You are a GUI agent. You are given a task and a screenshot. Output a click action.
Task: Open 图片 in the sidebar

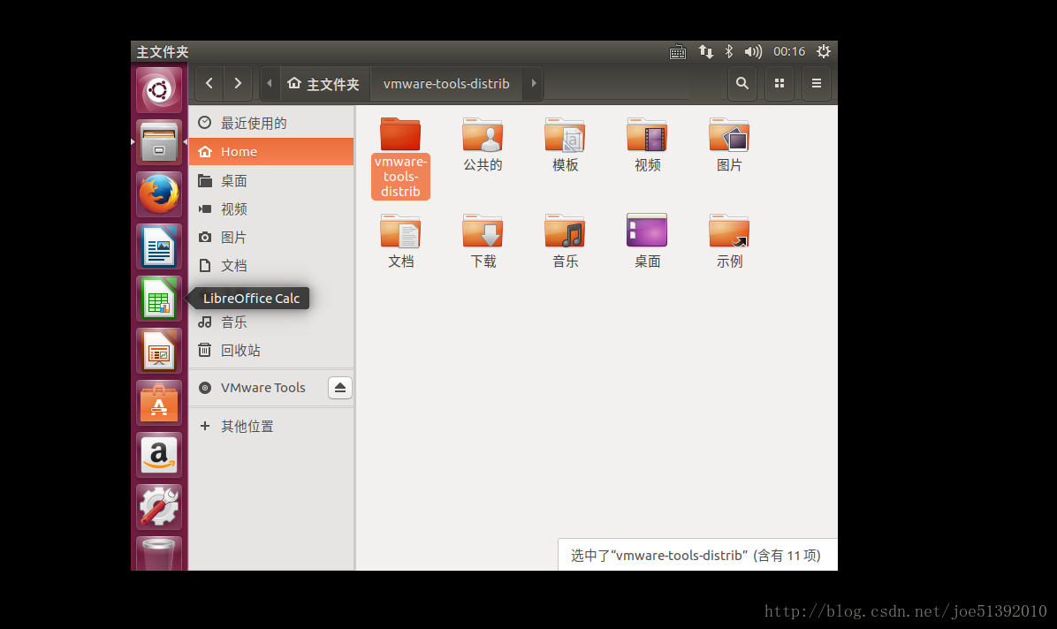pos(271,238)
